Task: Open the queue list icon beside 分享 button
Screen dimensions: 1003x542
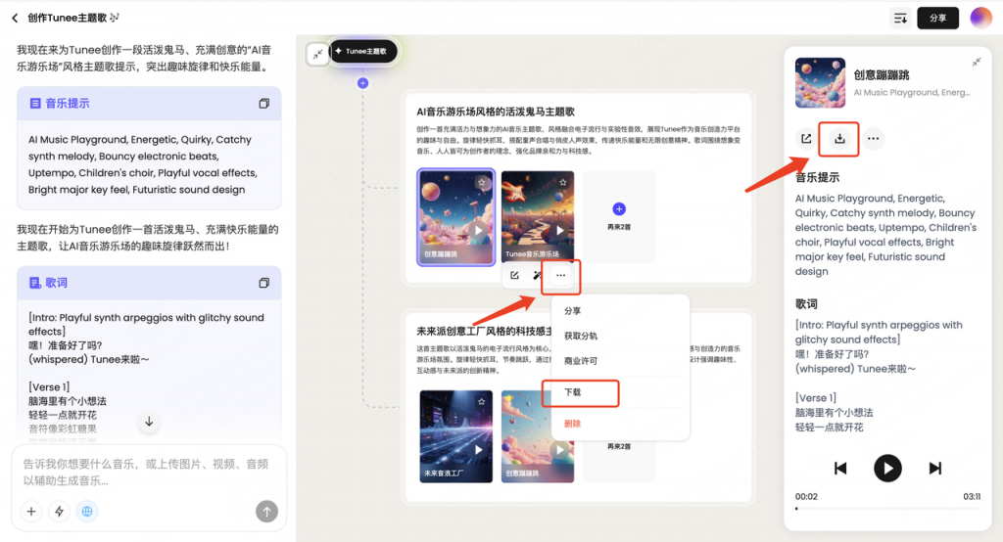Action: click(899, 18)
